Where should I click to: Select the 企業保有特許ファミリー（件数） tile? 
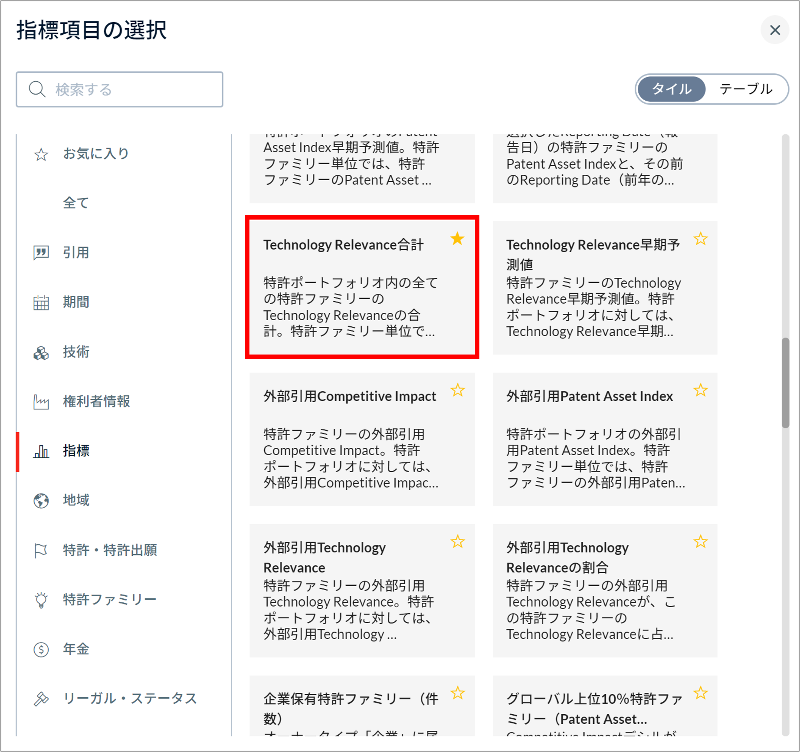362,706
